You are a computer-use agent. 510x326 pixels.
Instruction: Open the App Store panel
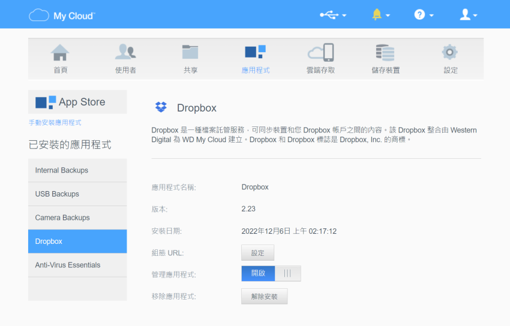[x=77, y=102]
